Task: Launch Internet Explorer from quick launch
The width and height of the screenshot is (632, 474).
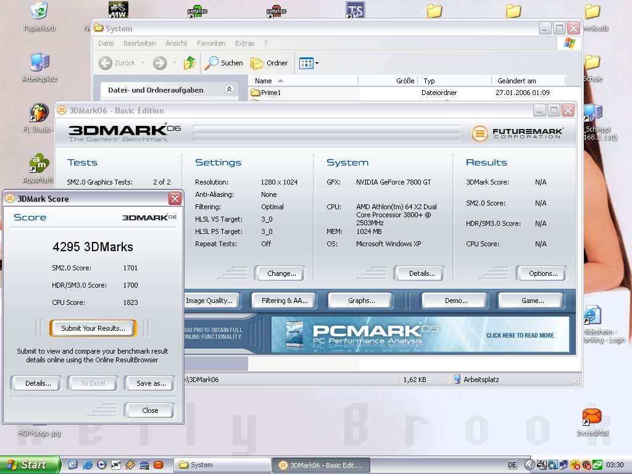Action: [87, 465]
